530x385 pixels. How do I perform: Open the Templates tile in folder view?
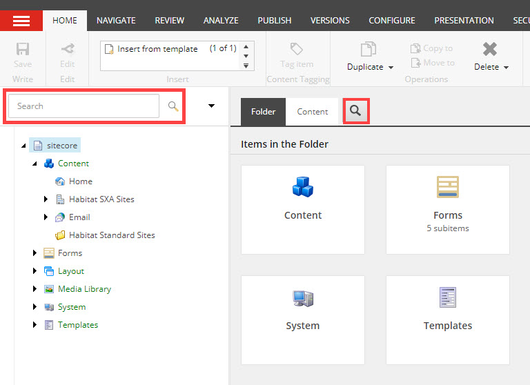coord(448,320)
